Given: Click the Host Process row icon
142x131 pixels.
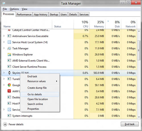Looking at the screenshot, I should 9,103.
